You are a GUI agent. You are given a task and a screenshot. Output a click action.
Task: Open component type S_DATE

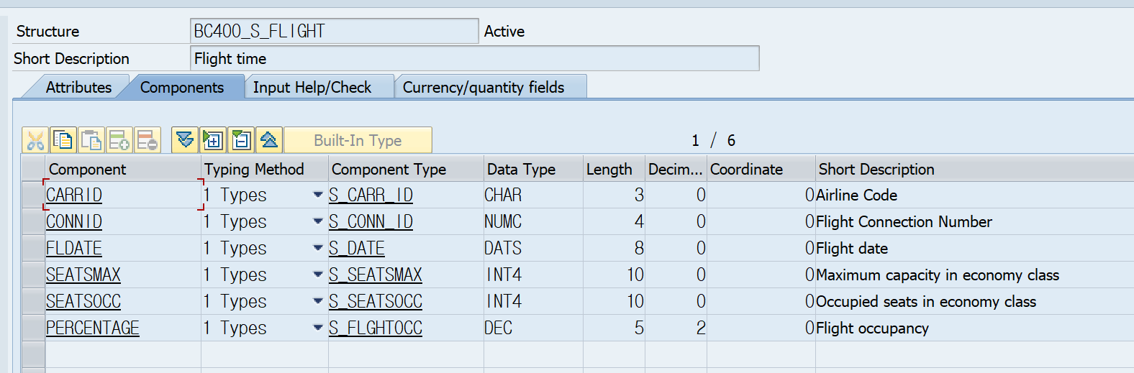pyautogui.click(x=357, y=248)
